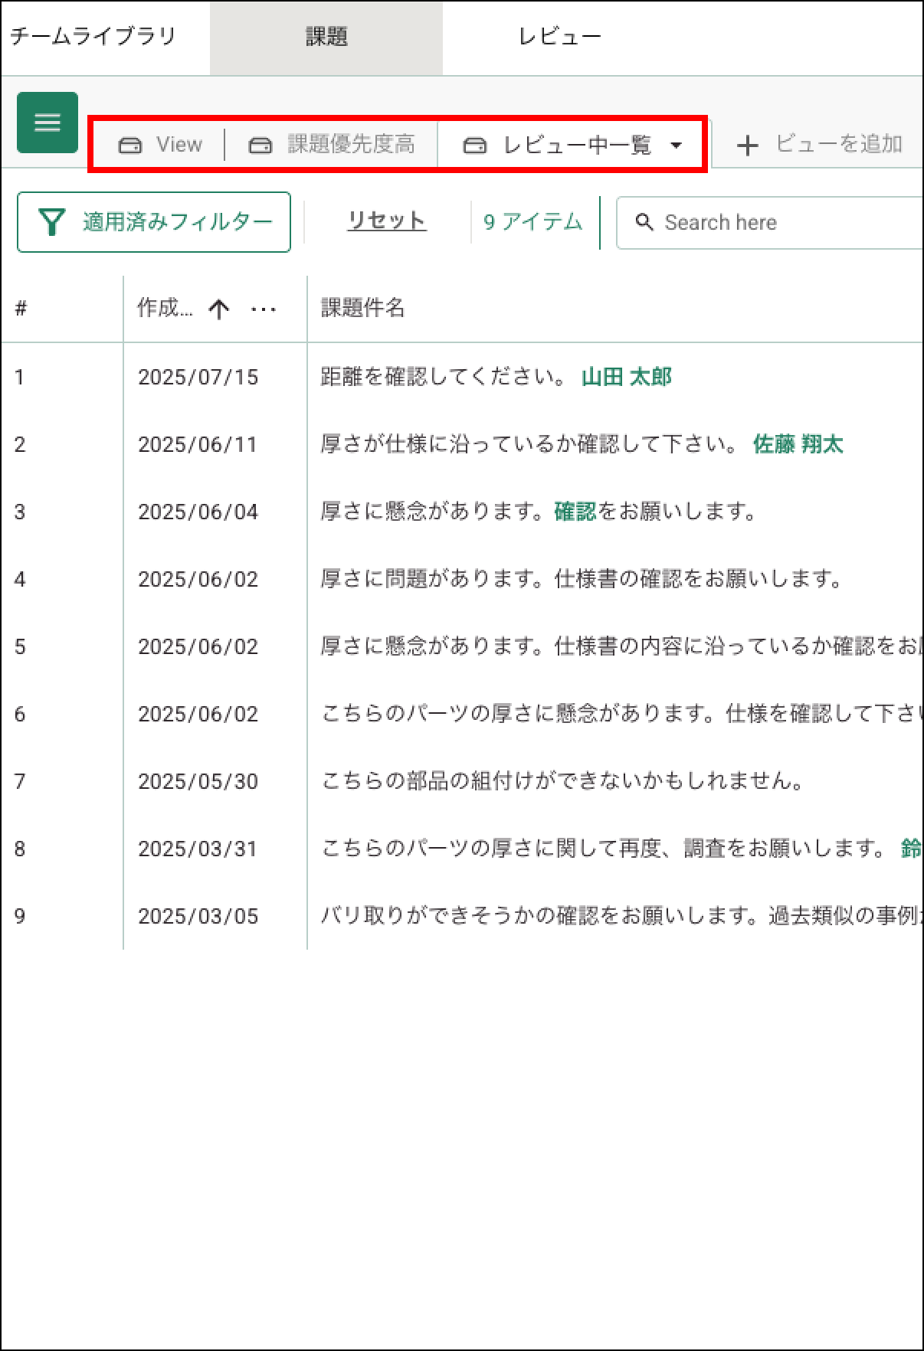The image size is (924, 1351).
Task: Expand the レビュー中一覧 dropdown arrow
Action: [x=676, y=146]
